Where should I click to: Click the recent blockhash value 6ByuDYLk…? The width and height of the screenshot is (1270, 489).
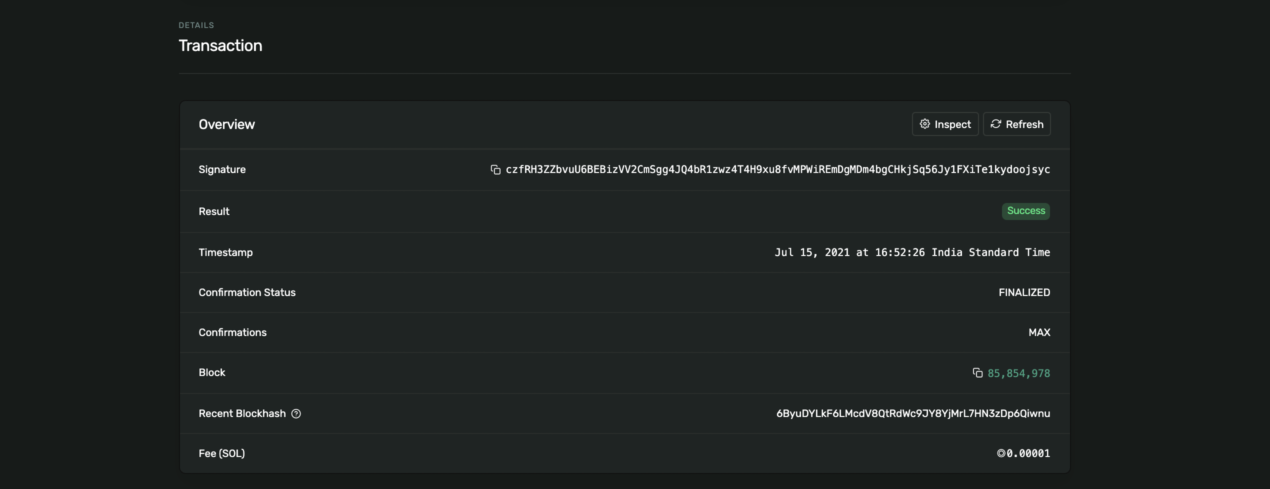click(912, 413)
